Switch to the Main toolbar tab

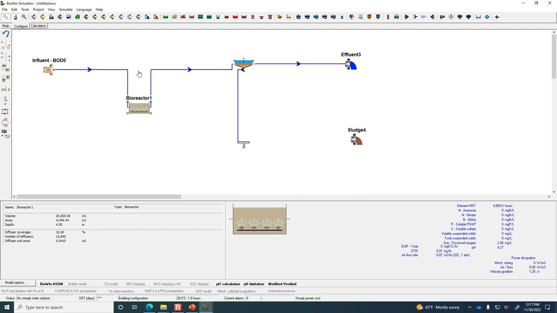tap(6, 26)
